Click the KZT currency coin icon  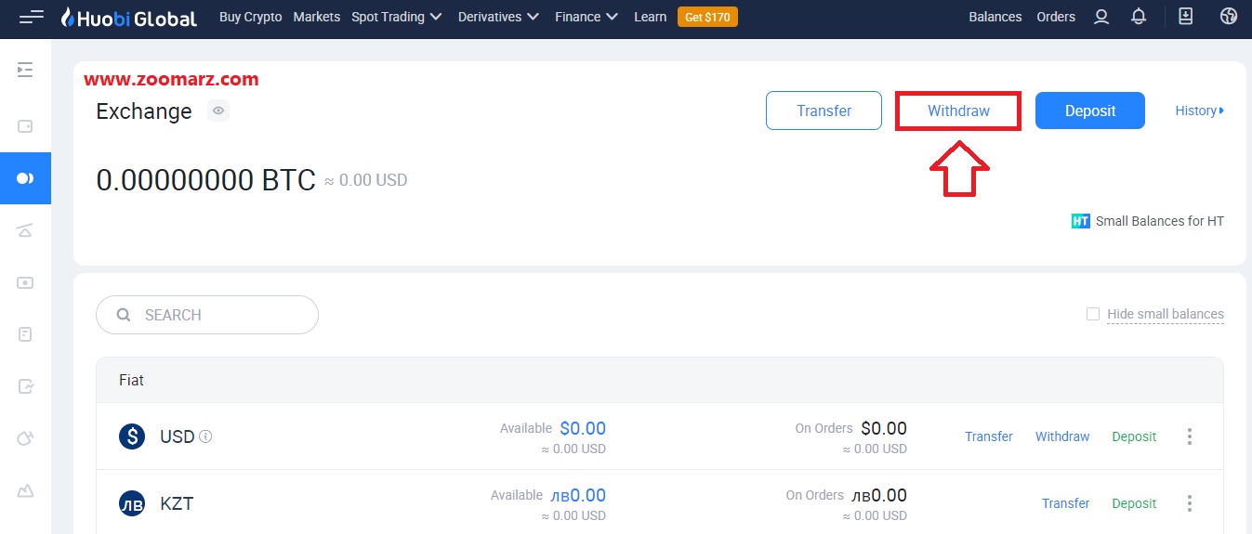[x=132, y=503]
